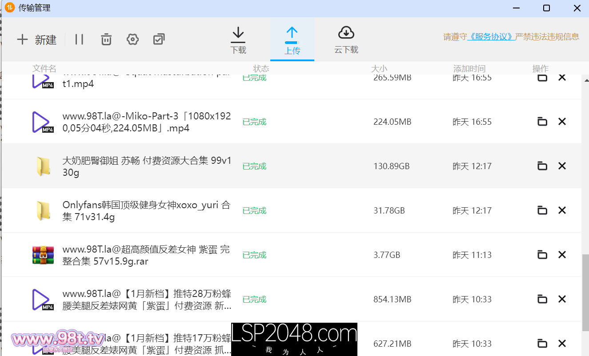Click 昨天 10:33 in the 854.13MB row
The width and height of the screenshot is (589, 356).
point(472,299)
